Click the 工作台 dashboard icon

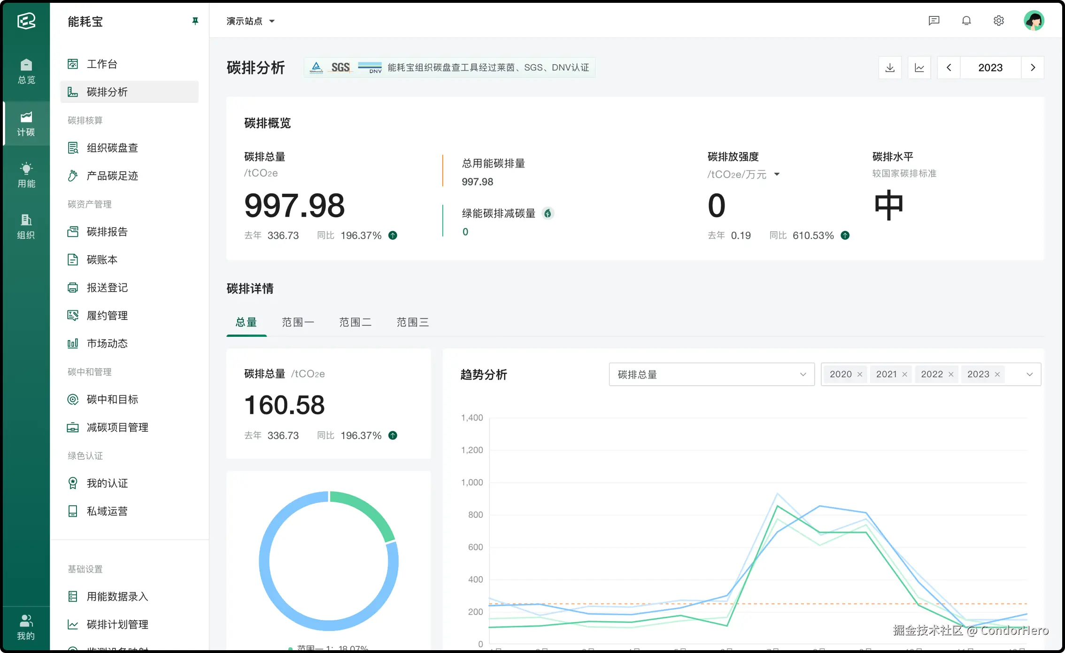(73, 64)
